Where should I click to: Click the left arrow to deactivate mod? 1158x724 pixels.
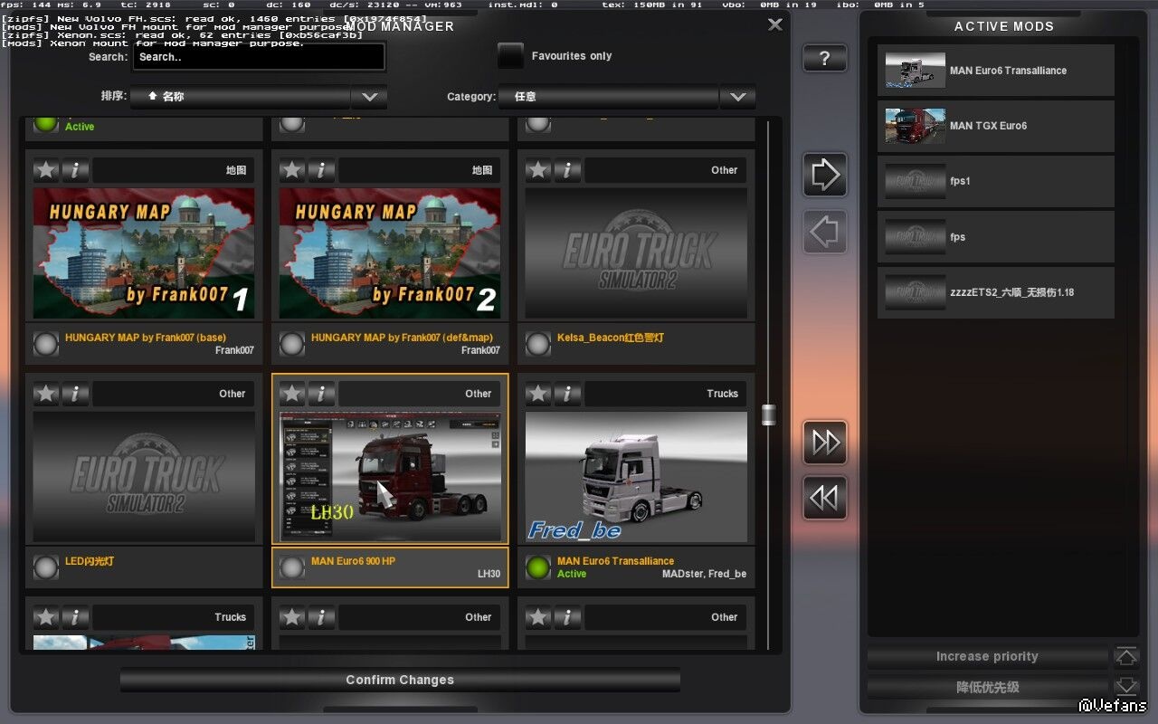[x=824, y=232]
